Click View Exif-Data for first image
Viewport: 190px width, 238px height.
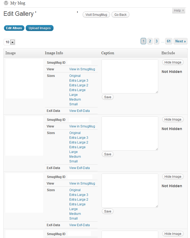[80, 111]
